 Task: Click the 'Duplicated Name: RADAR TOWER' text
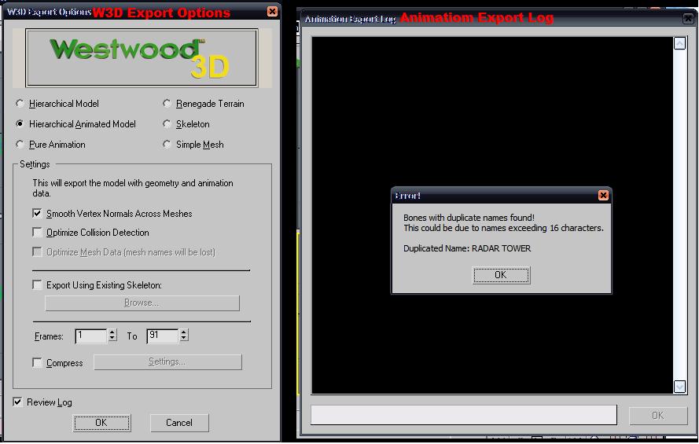pos(467,248)
